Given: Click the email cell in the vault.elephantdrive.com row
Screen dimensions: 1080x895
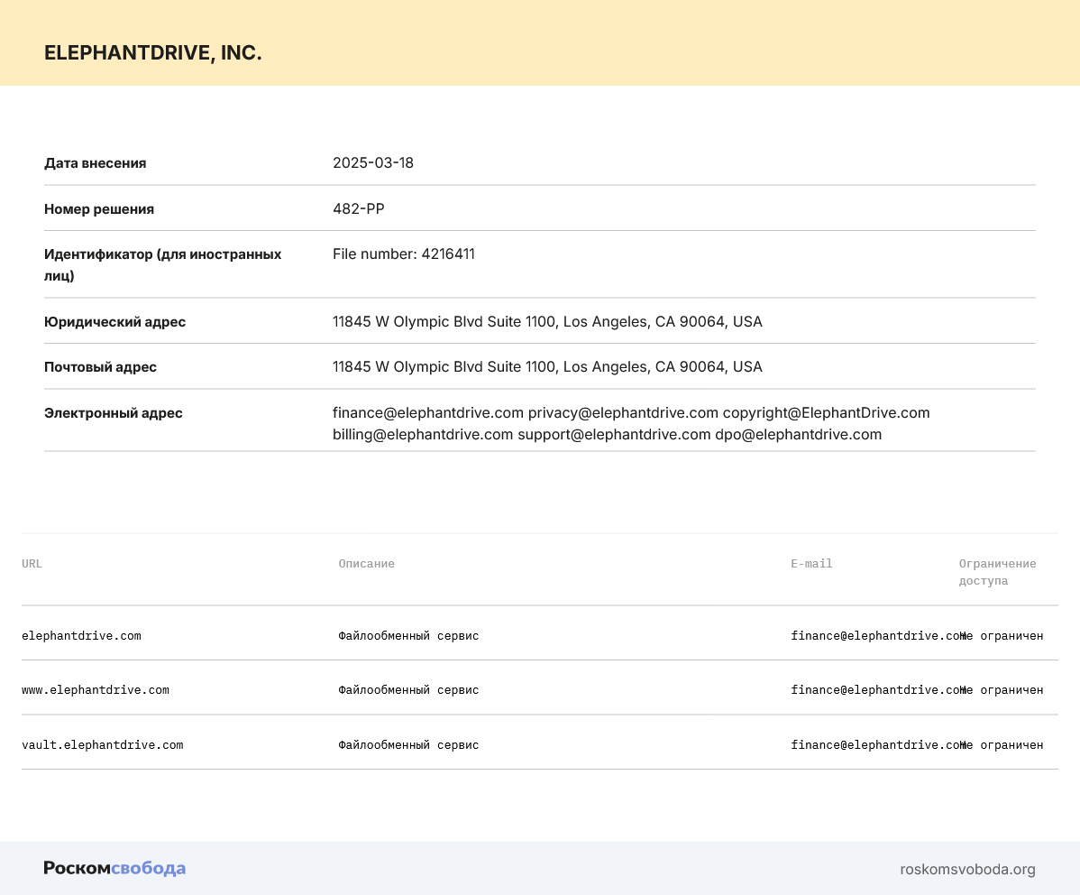Looking at the screenshot, I should (x=877, y=744).
